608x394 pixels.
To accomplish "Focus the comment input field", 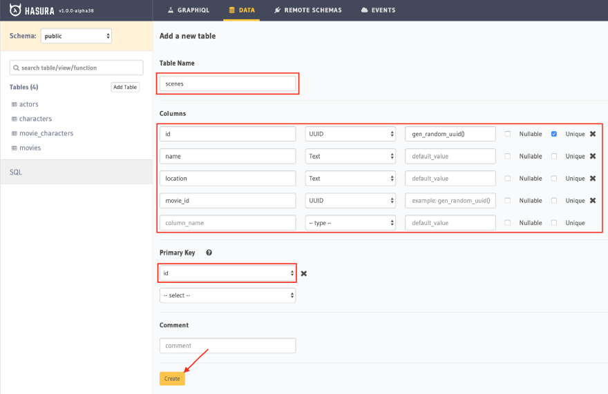I will 227,346.
